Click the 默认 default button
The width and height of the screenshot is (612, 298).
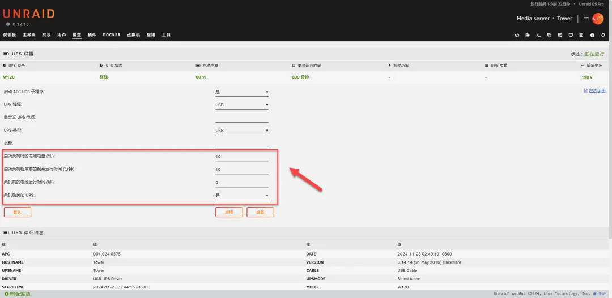(x=18, y=212)
